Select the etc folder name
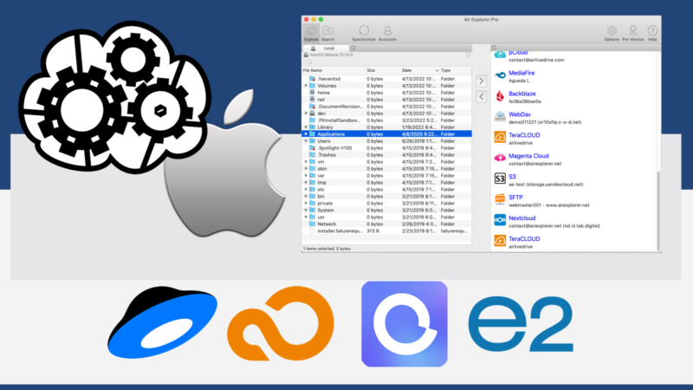The image size is (693, 390). (321, 189)
